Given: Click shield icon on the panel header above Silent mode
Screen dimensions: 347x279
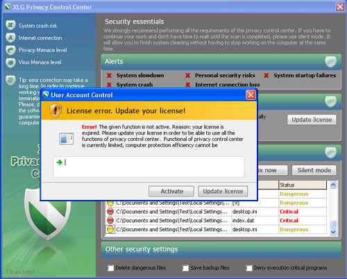Looking at the screenshot, I should coord(330,153).
